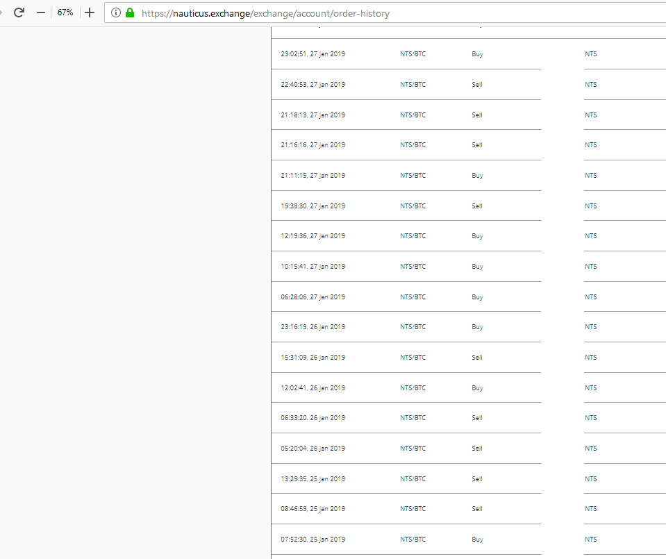Click Sell in the 13:29:35 order row
The height and width of the screenshot is (559, 666).
[x=477, y=478]
